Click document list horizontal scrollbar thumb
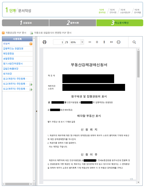Screen dimensions: 144x187 (x=17, y=184)
